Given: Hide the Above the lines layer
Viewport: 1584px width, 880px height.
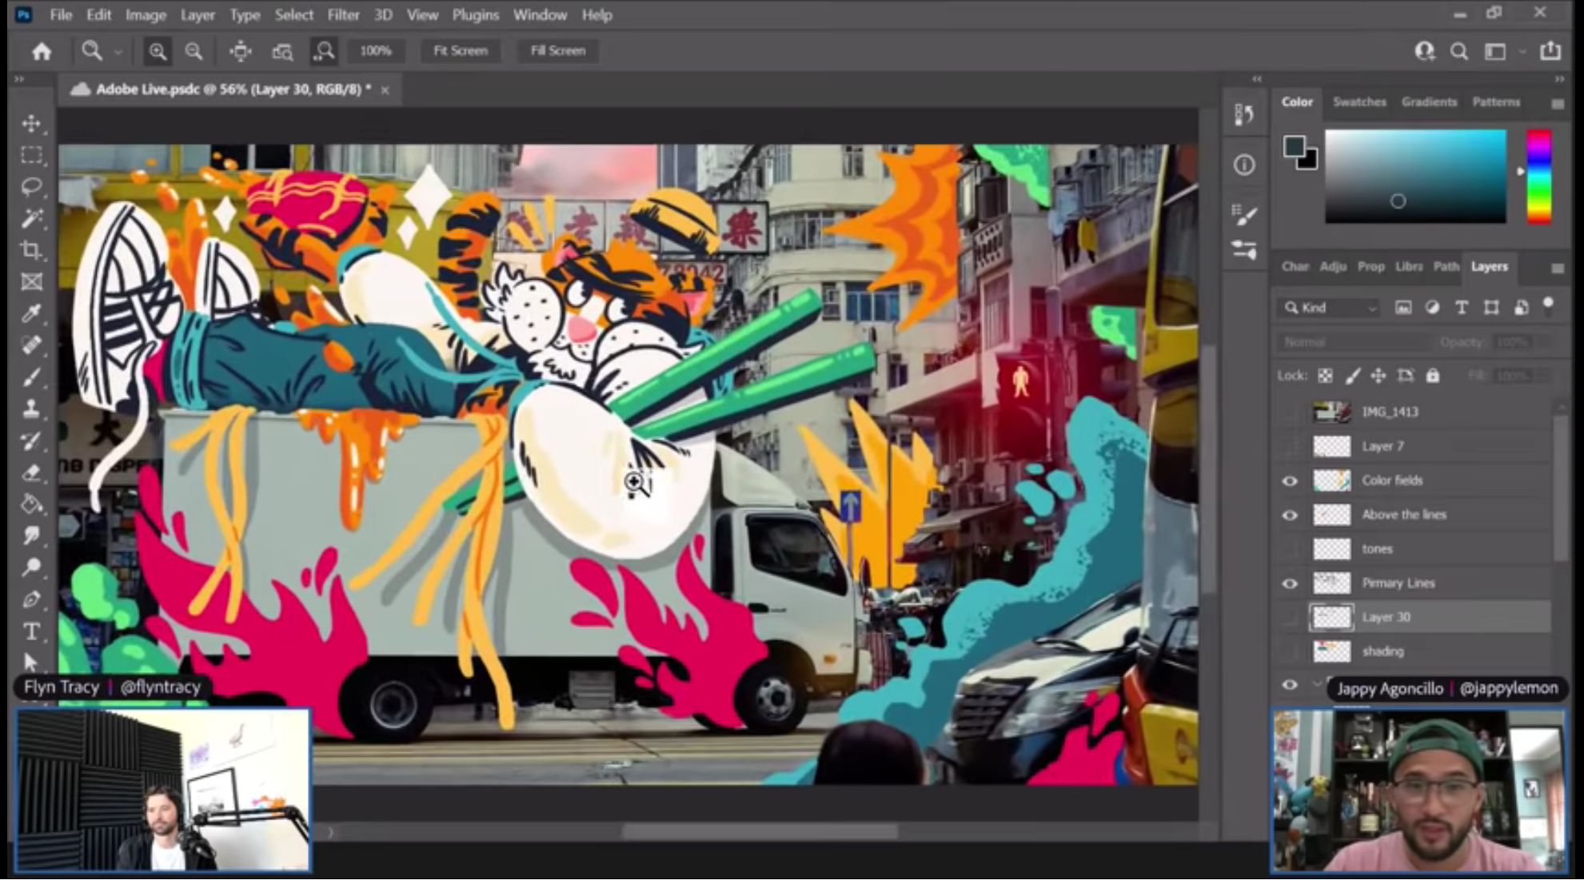Looking at the screenshot, I should 1290,515.
